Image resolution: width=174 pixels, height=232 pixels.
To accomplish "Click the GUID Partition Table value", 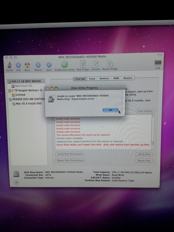I will click(x=123, y=181).
